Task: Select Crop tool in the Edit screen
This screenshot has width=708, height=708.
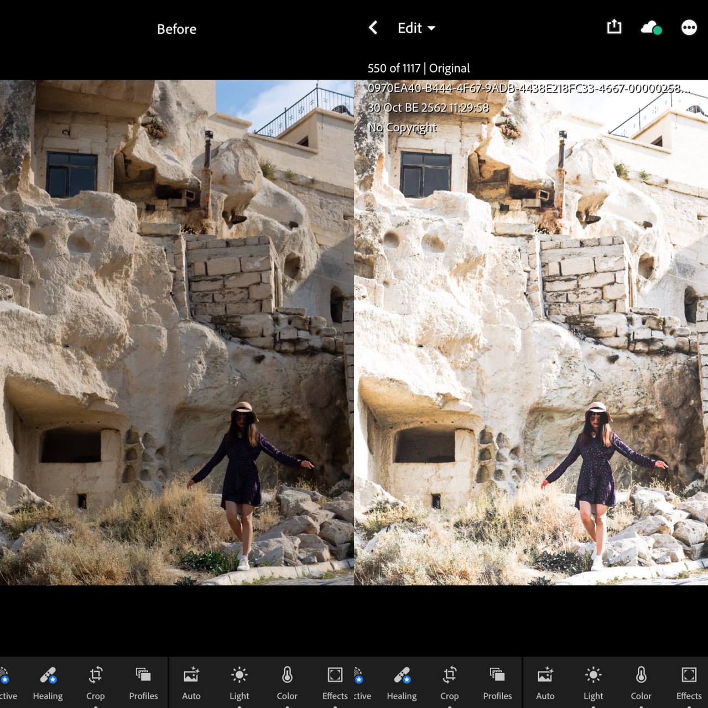Action: click(449, 684)
